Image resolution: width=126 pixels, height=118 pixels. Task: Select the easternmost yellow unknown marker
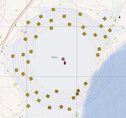(x=110, y=30)
